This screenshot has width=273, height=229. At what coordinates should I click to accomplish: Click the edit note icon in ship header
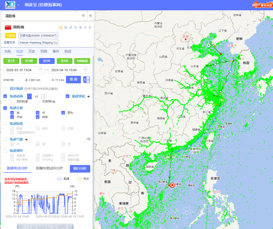[66, 27]
